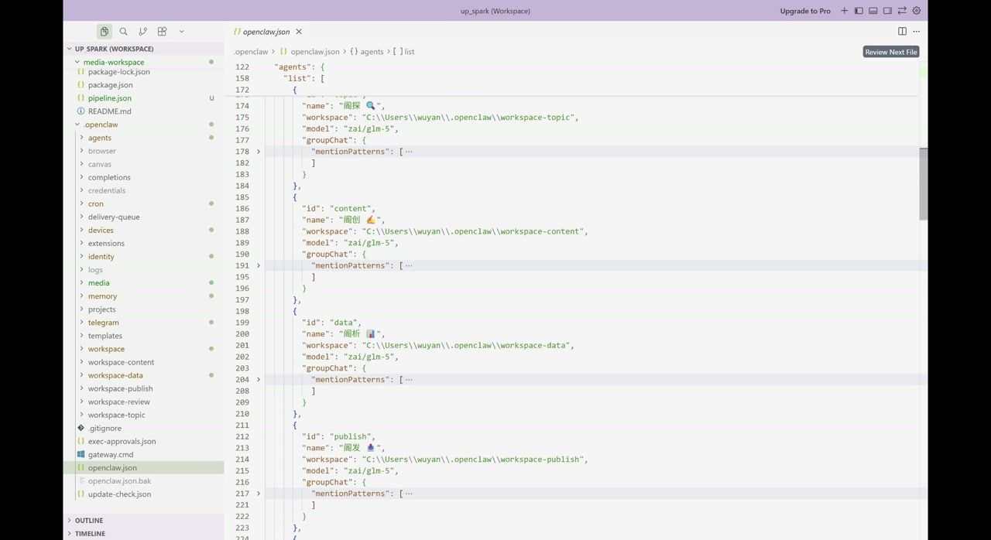The height and width of the screenshot is (540, 991).
Task: Select the agents breadcrumb item
Action: (372, 52)
